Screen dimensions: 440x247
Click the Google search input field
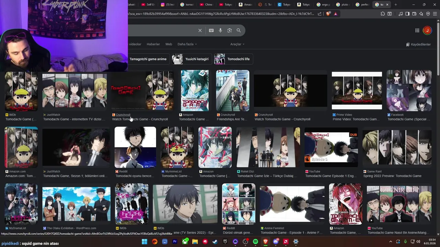coord(162,31)
